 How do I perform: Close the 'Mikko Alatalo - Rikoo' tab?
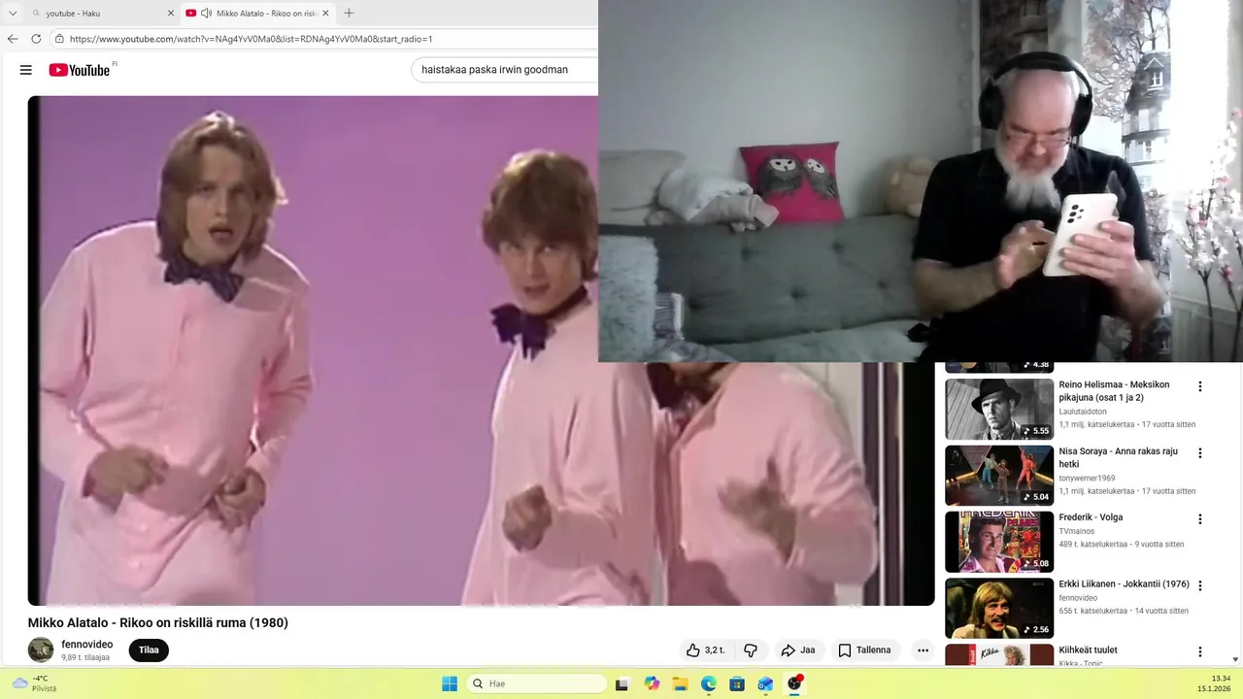(x=324, y=13)
